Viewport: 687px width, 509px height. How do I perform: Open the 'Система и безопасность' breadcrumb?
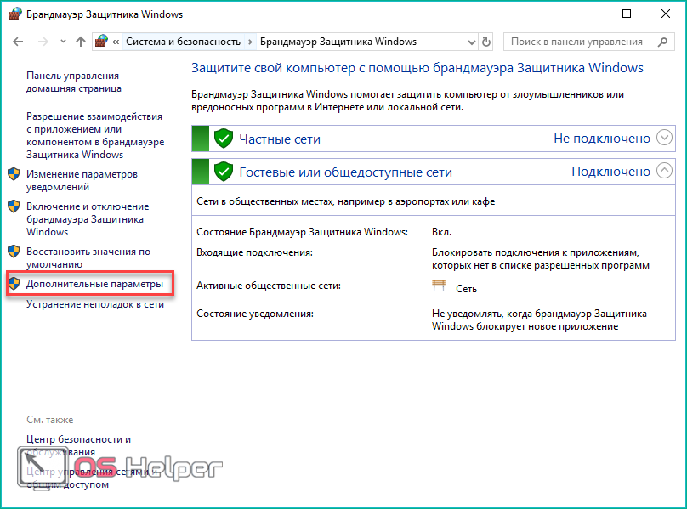tap(183, 42)
